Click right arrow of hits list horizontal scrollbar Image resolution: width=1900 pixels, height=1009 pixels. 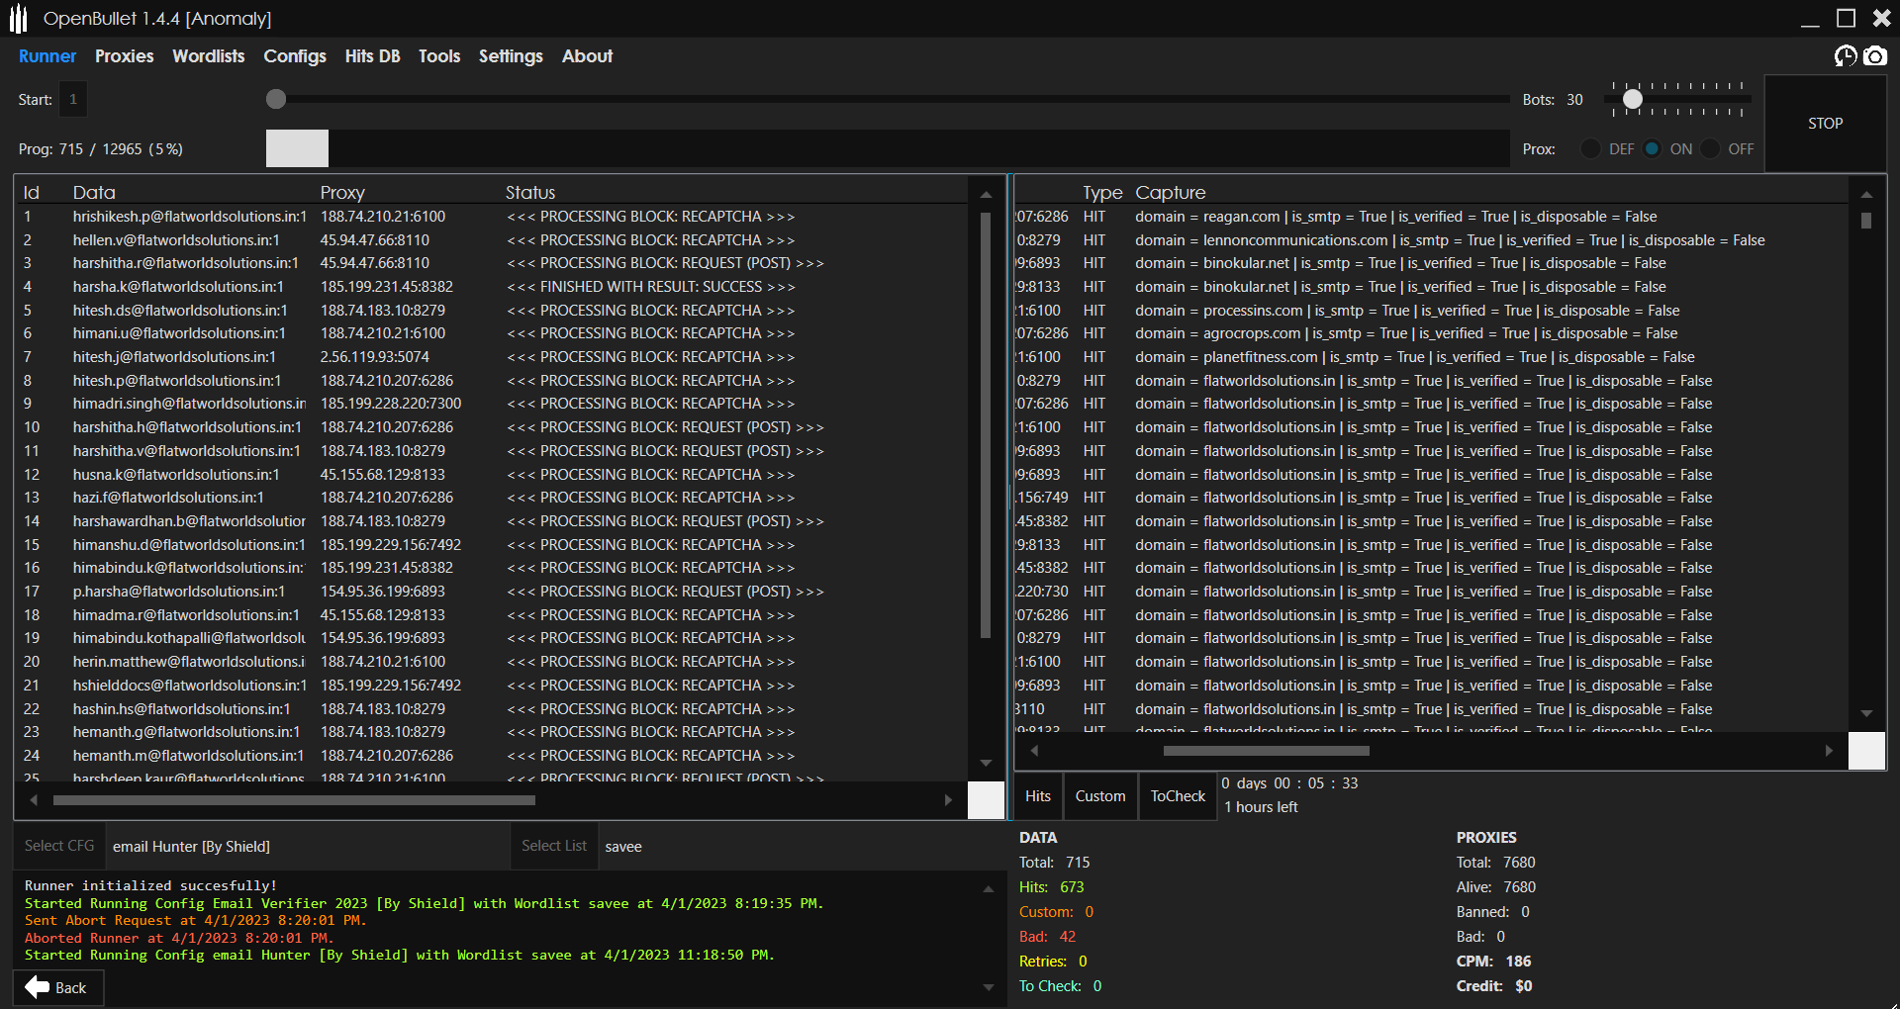[1829, 751]
